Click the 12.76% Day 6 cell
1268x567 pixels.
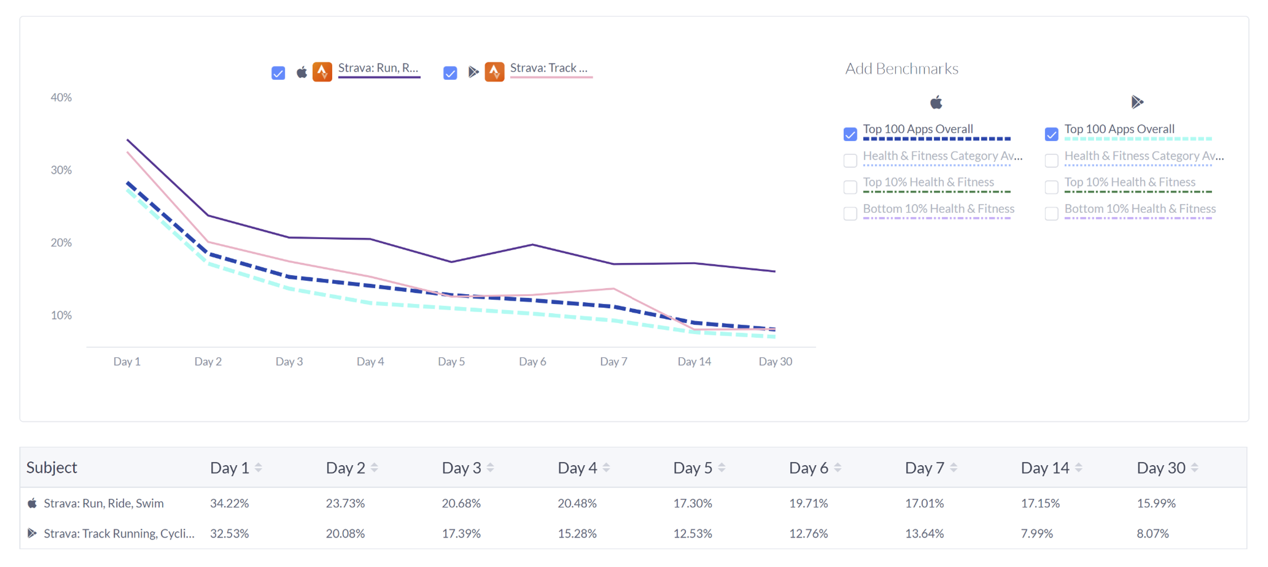click(809, 533)
